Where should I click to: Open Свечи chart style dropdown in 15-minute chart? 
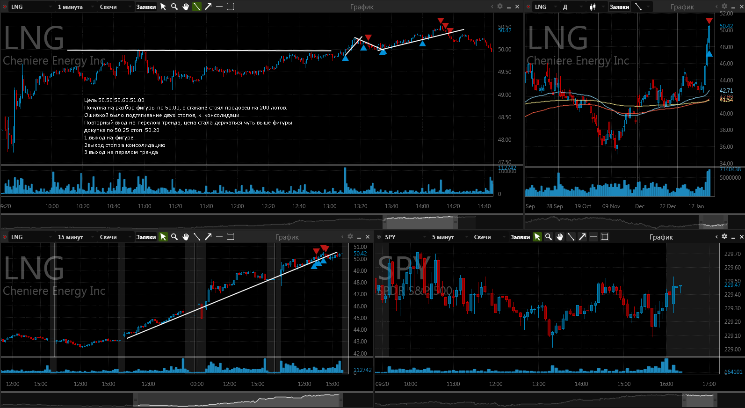115,237
